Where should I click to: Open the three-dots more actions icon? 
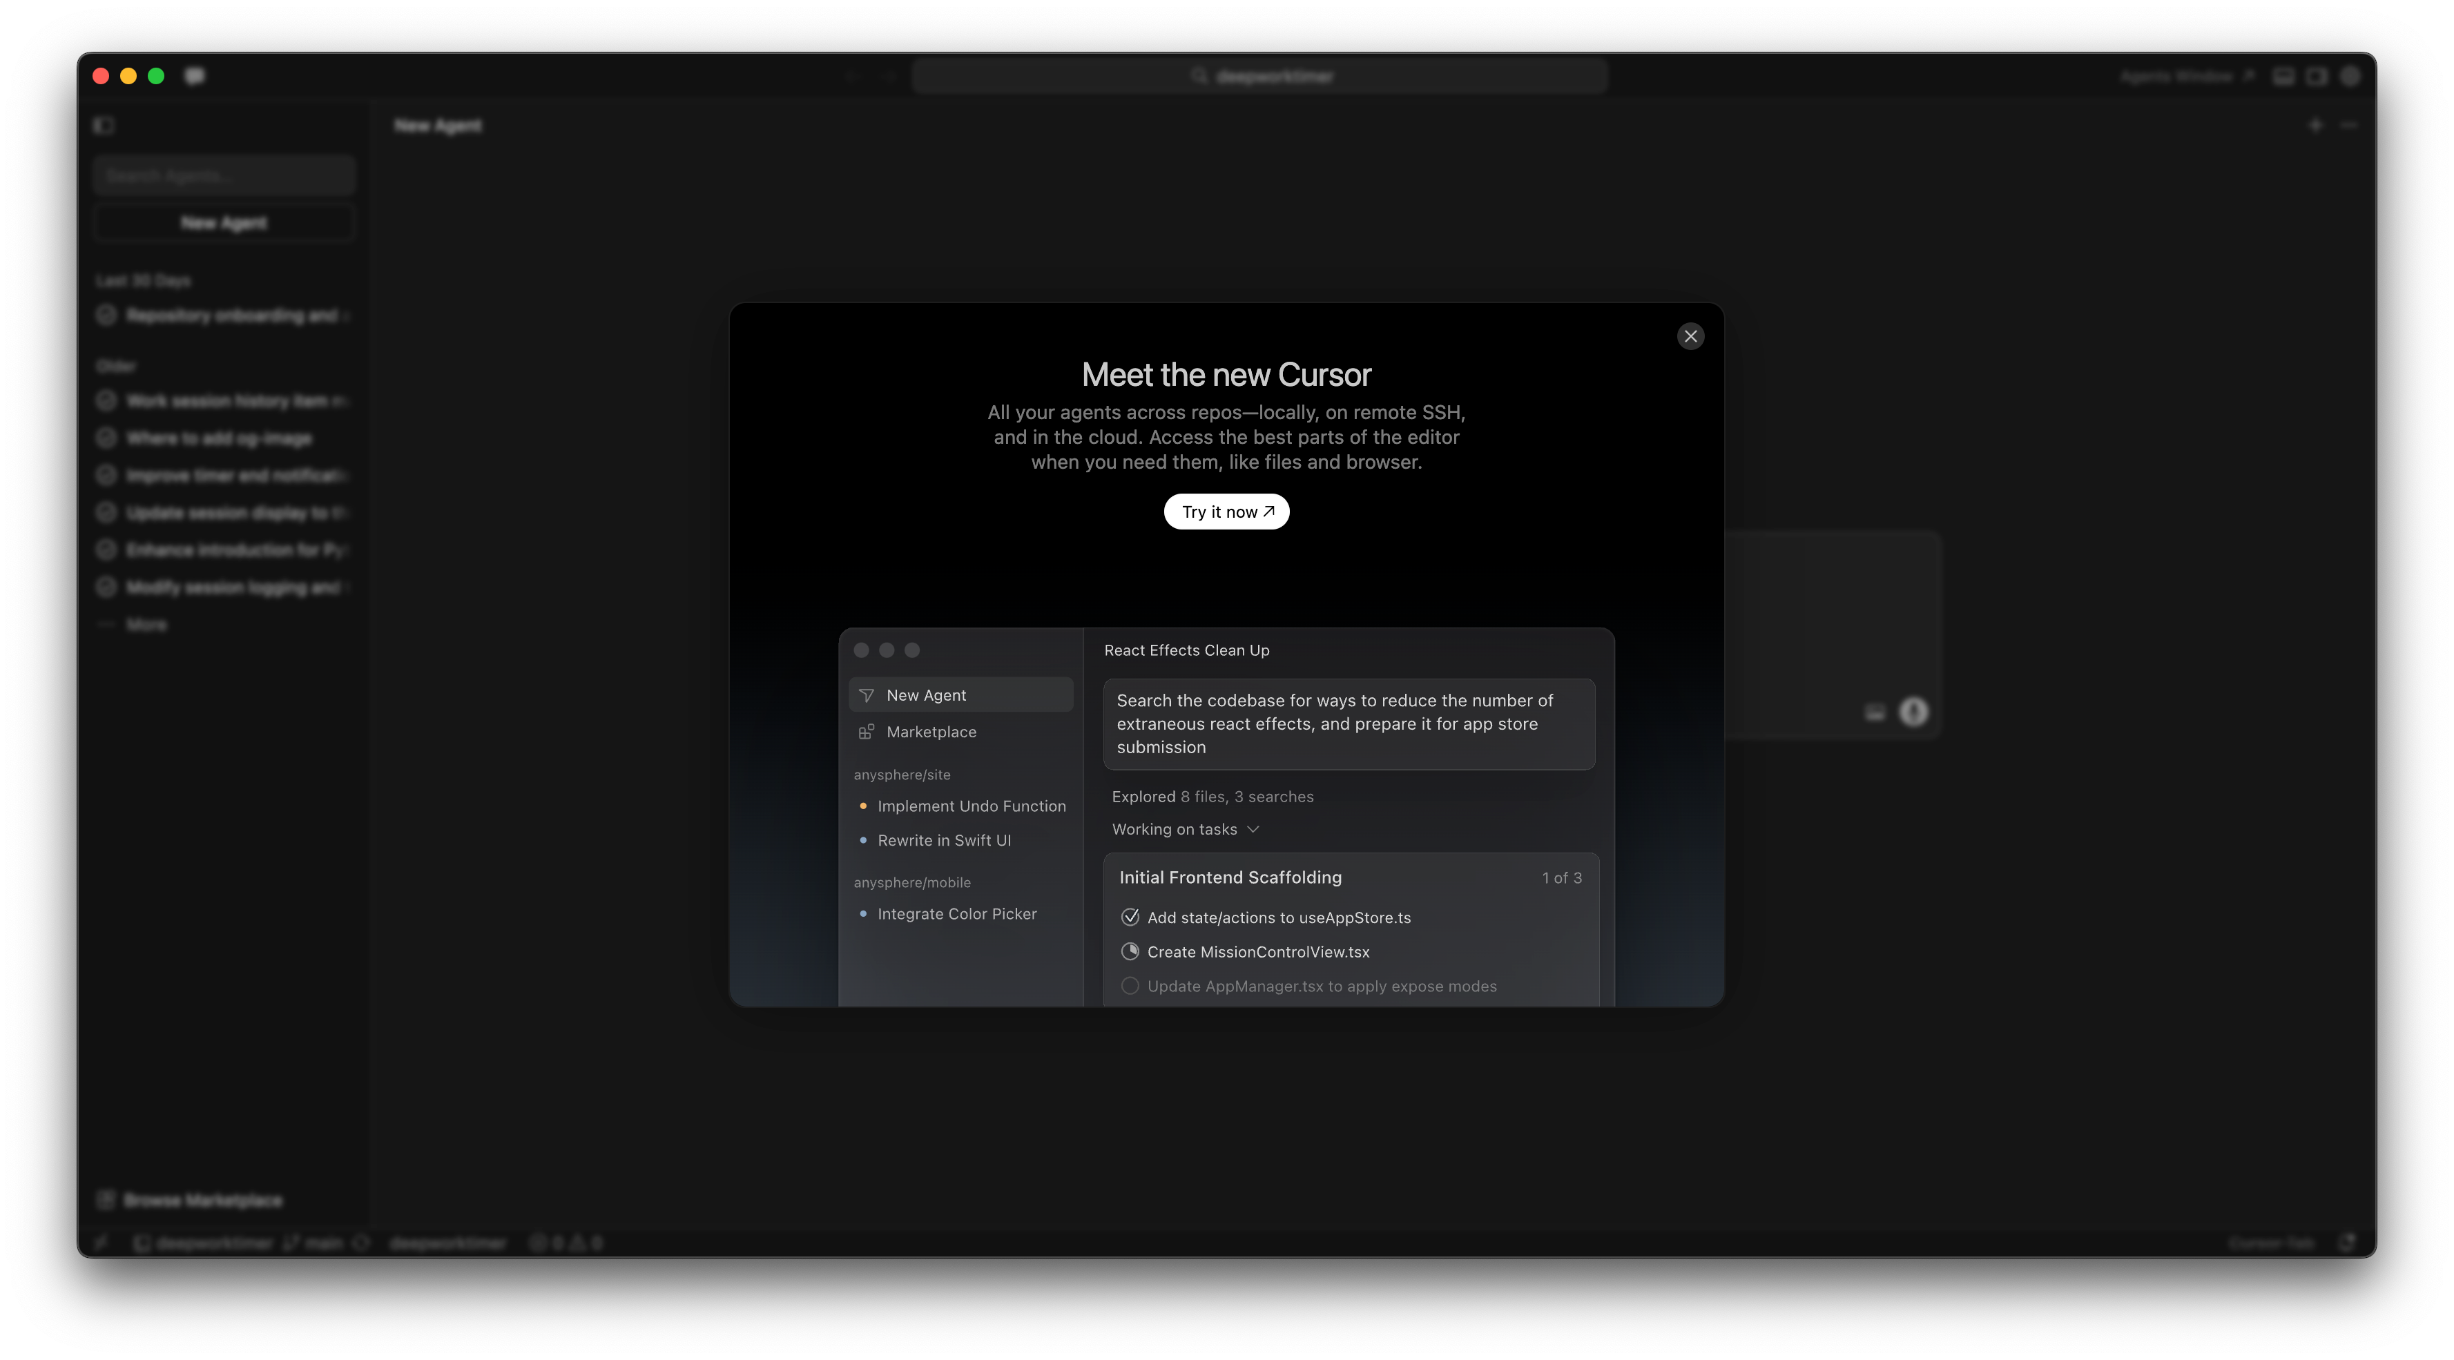click(x=2348, y=125)
